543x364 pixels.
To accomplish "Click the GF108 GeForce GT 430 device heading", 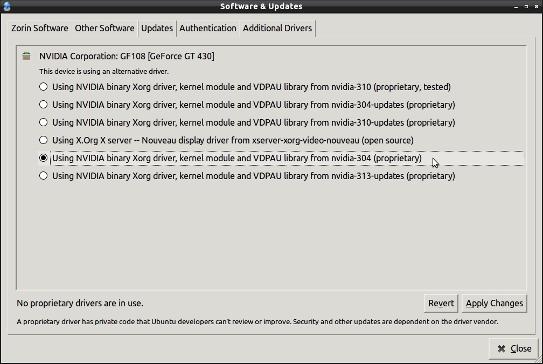I will point(127,56).
